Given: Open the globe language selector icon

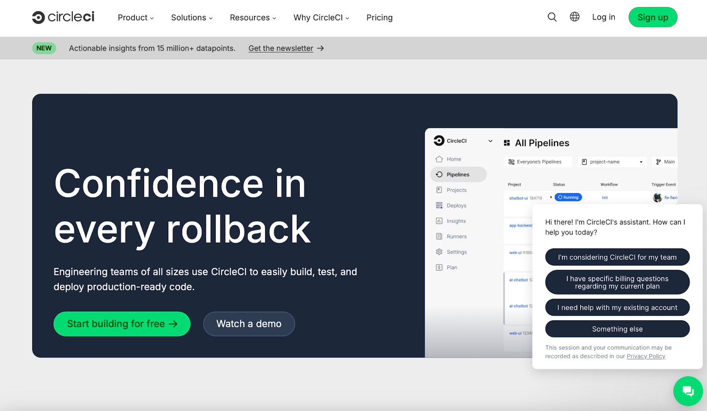Looking at the screenshot, I should pos(574,17).
